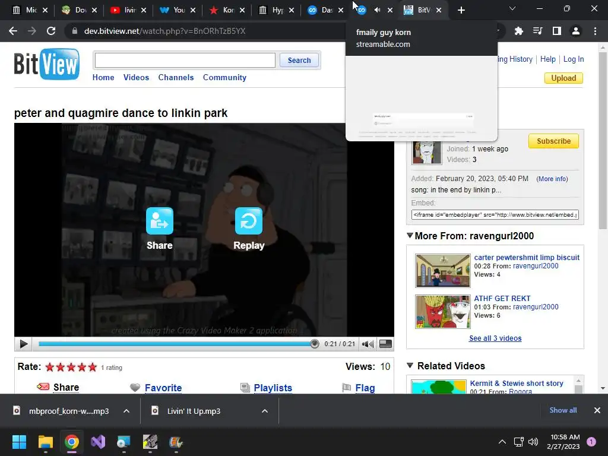Open the tab search dropdown chevron
608x456 pixels.
point(512,8)
